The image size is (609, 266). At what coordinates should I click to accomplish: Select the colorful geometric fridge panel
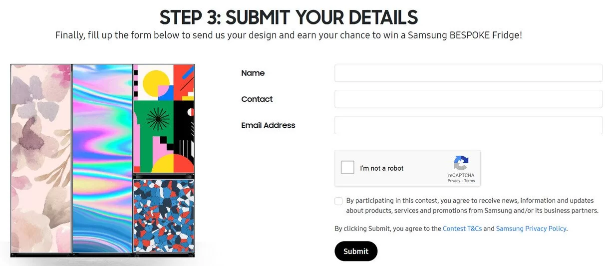[164, 119]
